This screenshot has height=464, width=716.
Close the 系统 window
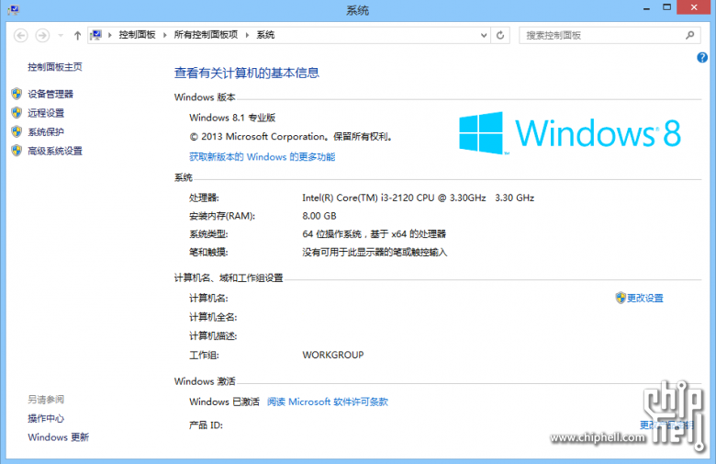click(694, 7)
